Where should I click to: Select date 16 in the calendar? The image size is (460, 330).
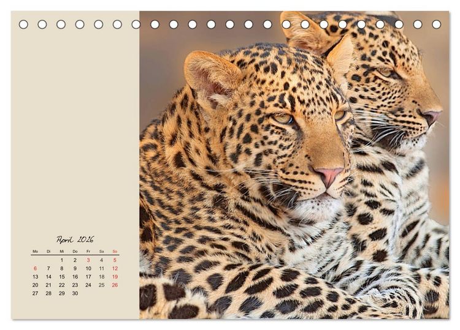75,277
